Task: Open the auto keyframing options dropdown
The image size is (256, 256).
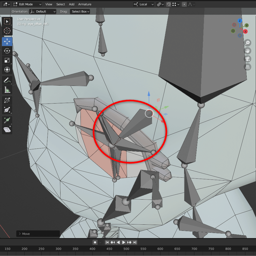Action: point(100,242)
